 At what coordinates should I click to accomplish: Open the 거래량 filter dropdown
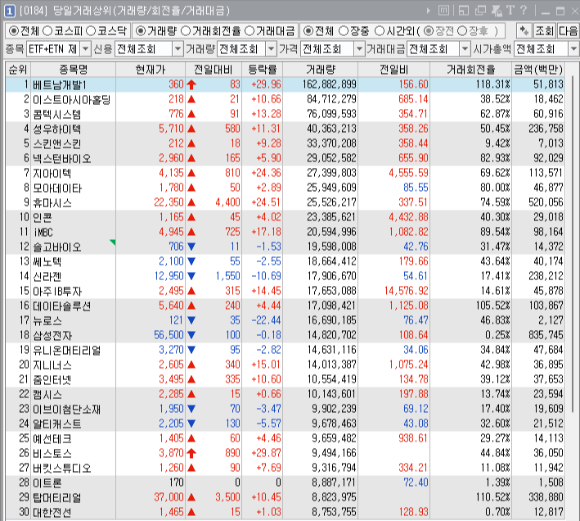coord(271,49)
